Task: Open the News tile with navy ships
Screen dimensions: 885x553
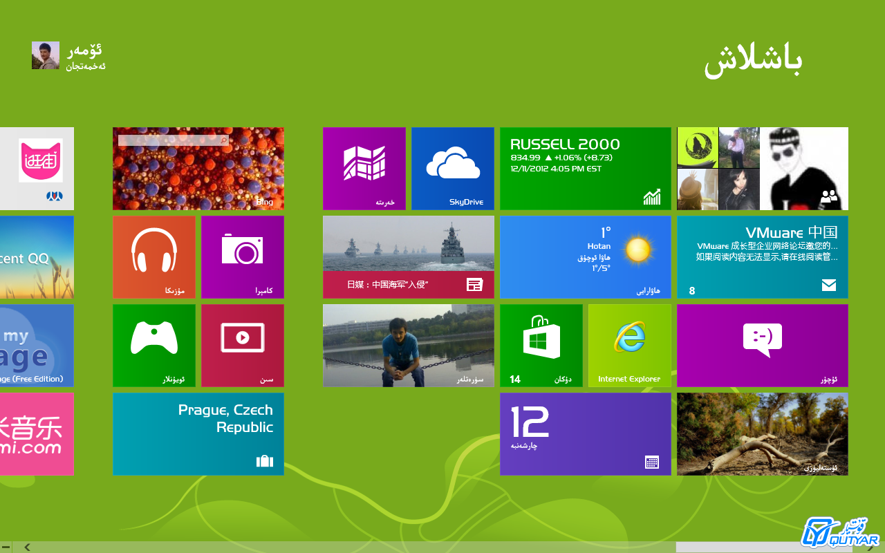Action: (409, 257)
